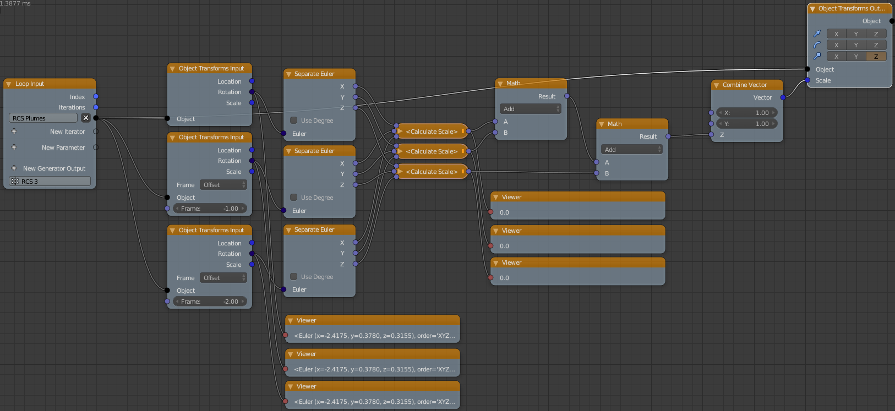Select the Loop Input node header
895x411 pixels.
tap(50, 84)
